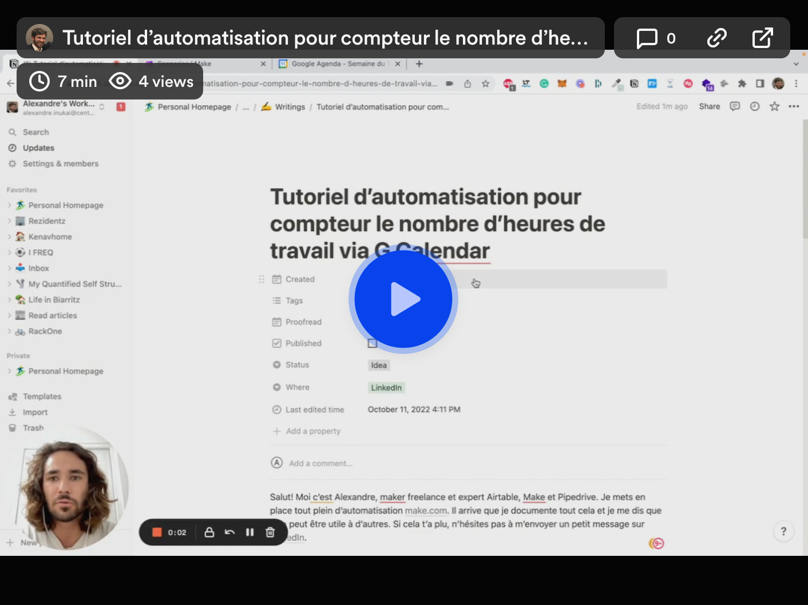The width and height of the screenshot is (808, 605).
Task: Open a new browser tab with plus
Action: point(419,64)
